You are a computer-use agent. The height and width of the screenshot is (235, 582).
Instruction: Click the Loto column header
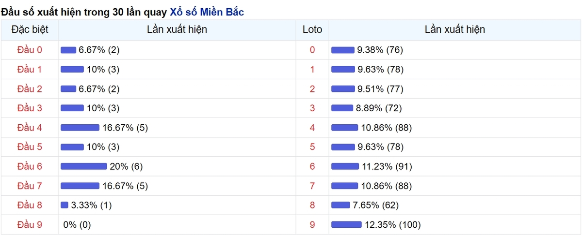312,29
